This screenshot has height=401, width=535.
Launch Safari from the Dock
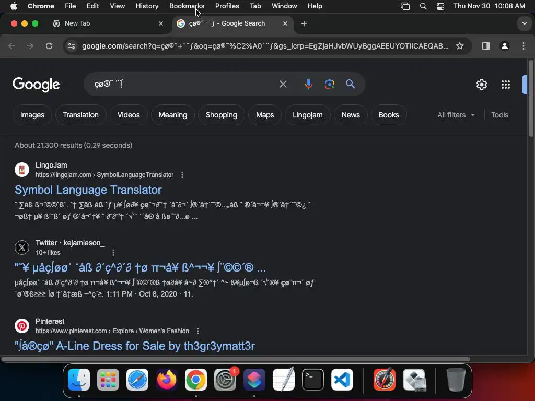(x=137, y=380)
